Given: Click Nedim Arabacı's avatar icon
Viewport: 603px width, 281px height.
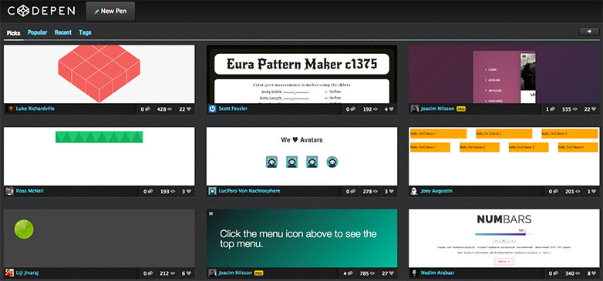Looking at the screenshot, I should point(415,273).
